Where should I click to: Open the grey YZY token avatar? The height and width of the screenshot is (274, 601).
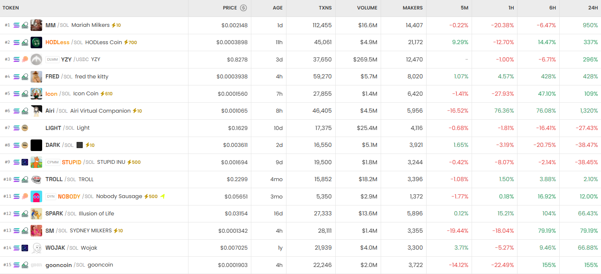tap(36, 59)
